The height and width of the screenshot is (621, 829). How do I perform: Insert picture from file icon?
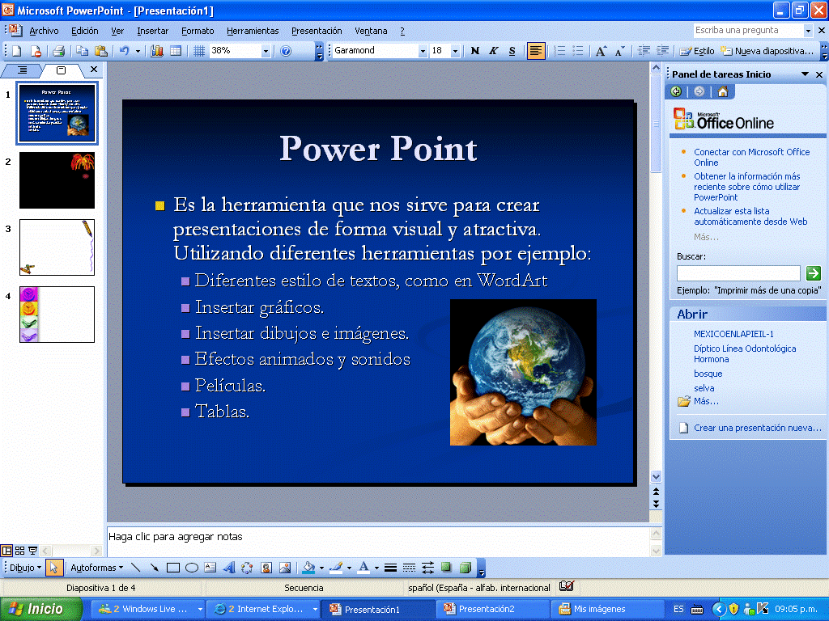(284, 568)
